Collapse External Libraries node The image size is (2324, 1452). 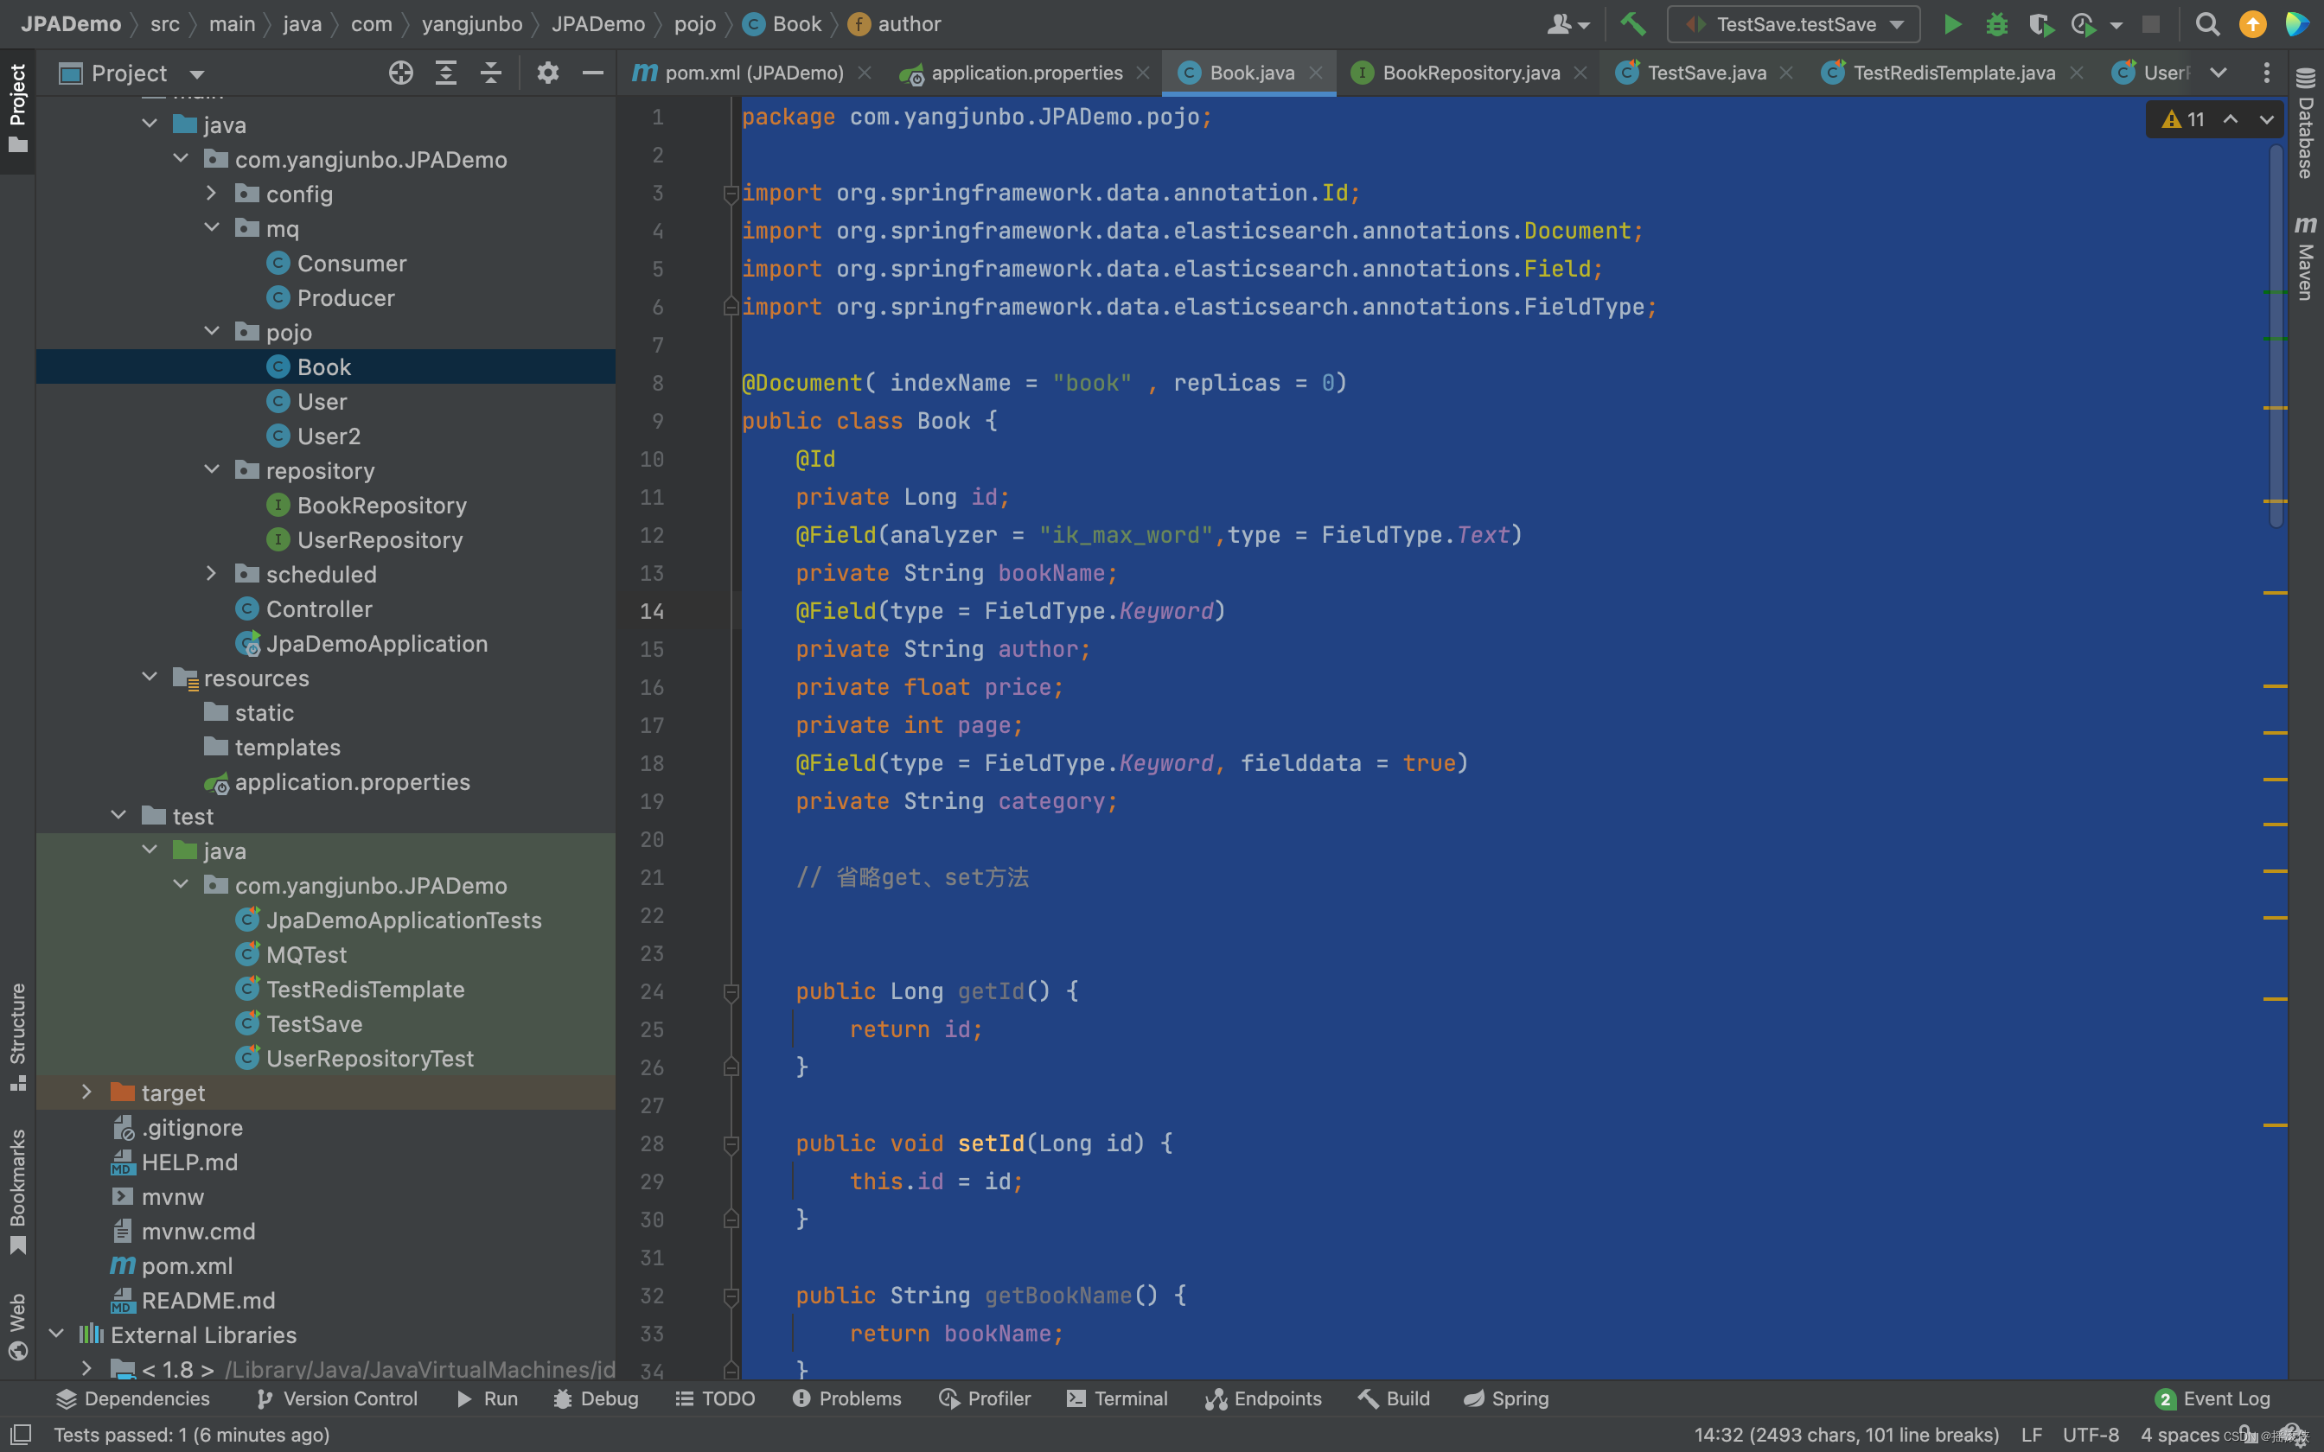pyautogui.click(x=55, y=1334)
